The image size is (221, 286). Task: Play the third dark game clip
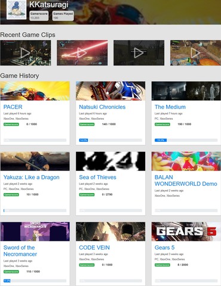139,53
